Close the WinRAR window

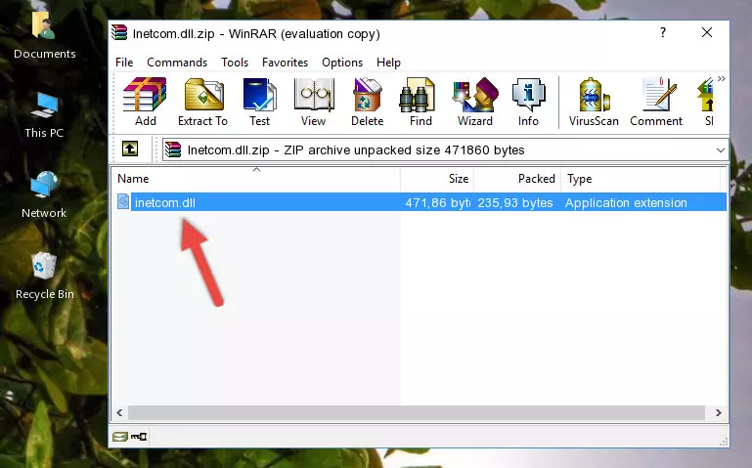[x=706, y=33]
